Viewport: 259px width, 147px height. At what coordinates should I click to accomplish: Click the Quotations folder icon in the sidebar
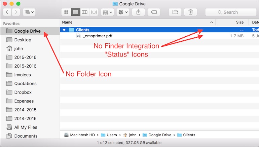pyautogui.click(x=9, y=83)
